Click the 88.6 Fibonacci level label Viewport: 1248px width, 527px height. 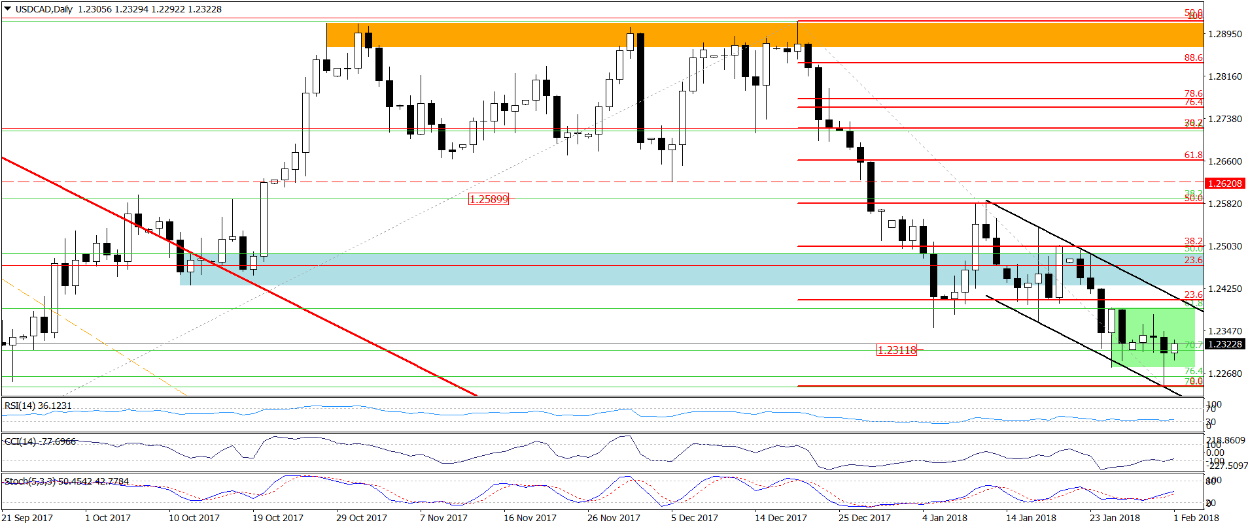[1193, 57]
